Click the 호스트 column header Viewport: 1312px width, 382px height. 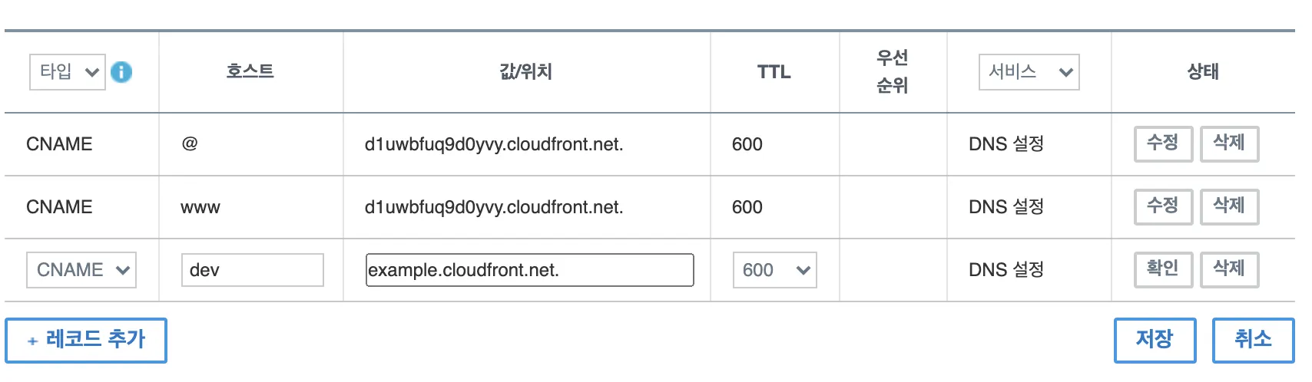pyautogui.click(x=250, y=72)
